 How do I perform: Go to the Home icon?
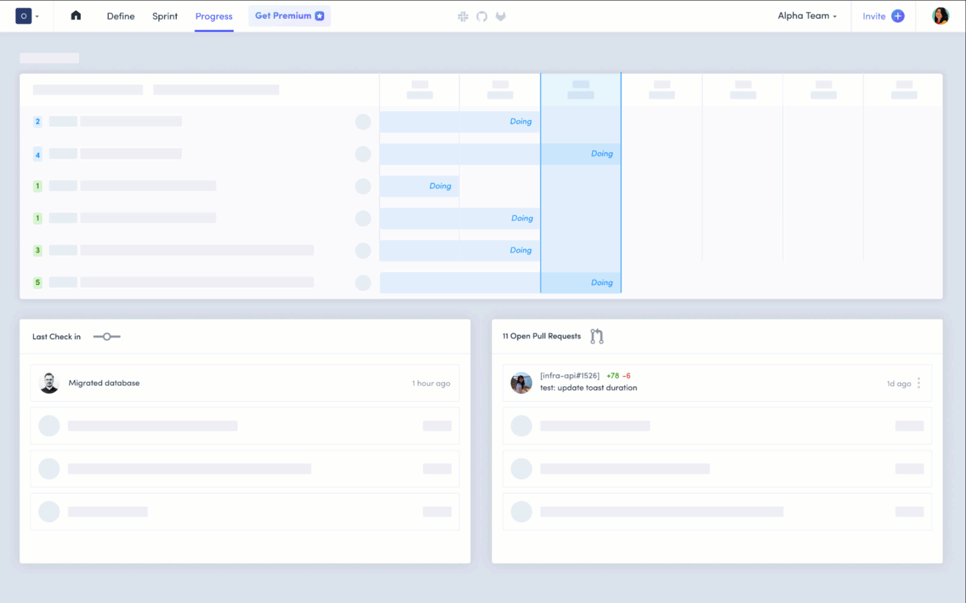(x=76, y=16)
